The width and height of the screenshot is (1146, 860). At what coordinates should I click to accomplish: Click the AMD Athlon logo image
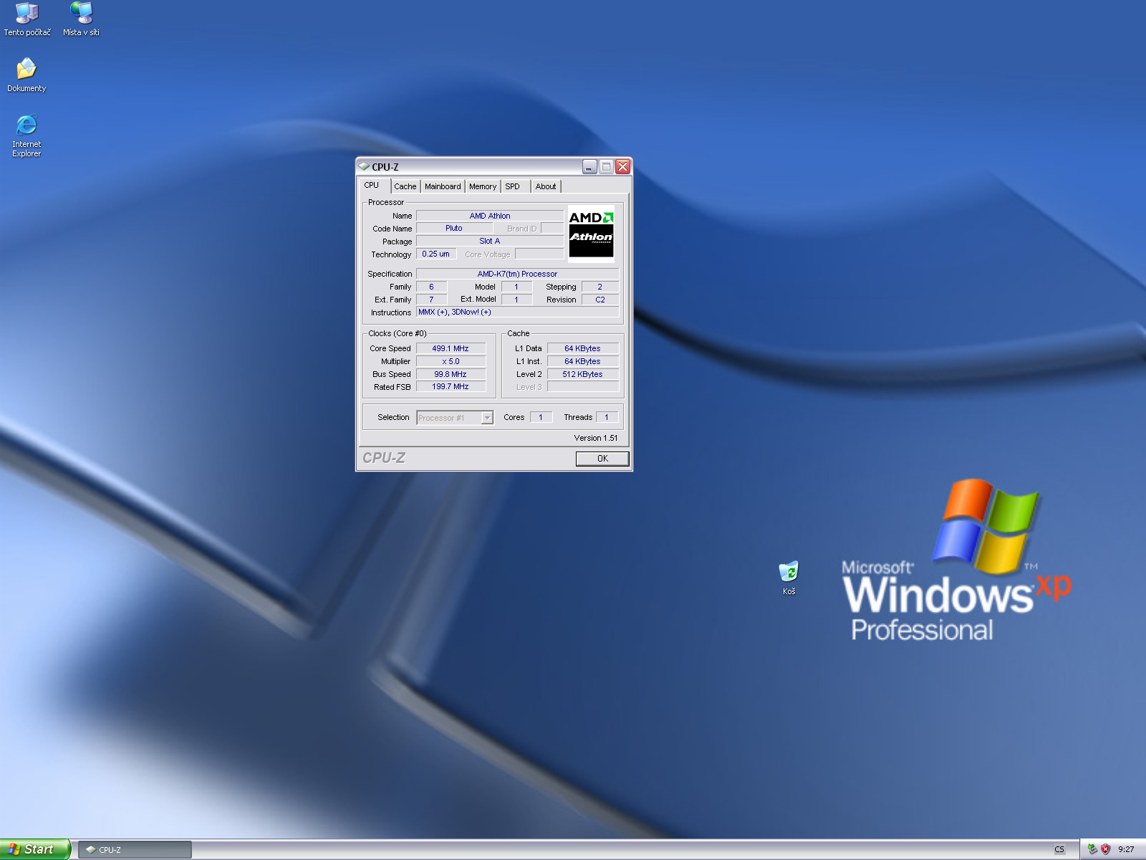coord(591,234)
